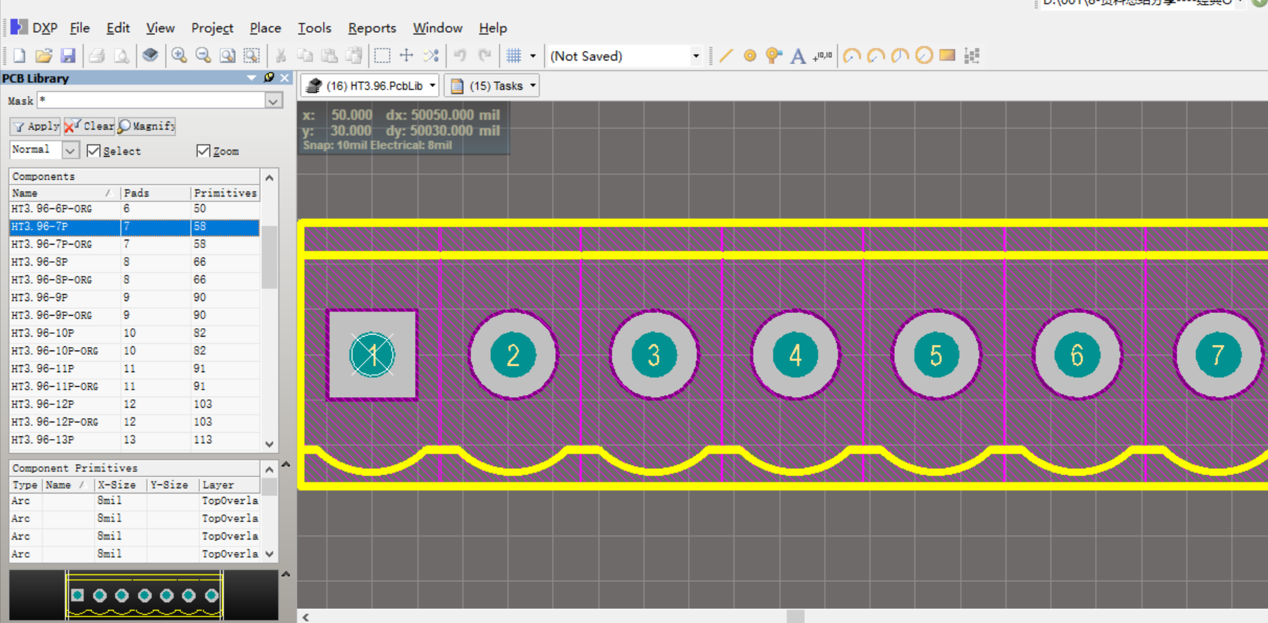Click the Paste Special icon

[354, 56]
